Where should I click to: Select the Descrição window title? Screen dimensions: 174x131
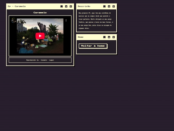pos(84,6)
